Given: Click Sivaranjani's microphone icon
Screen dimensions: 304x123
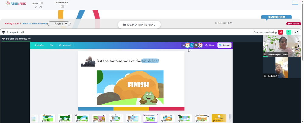Looking at the screenshot, I should [x=265, y=55].
